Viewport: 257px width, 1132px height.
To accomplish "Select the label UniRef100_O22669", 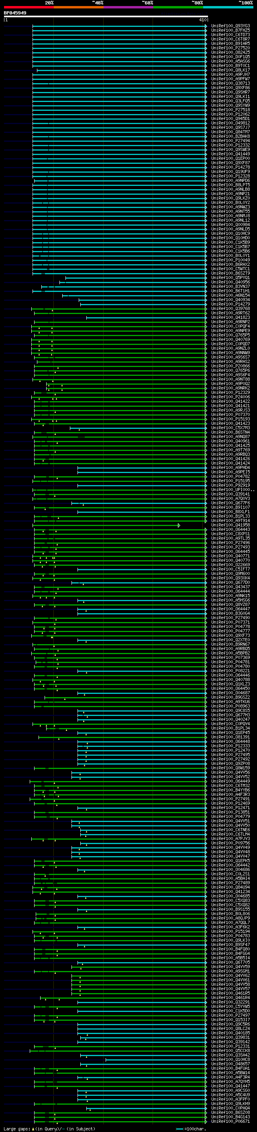I will tap(230, 565).
